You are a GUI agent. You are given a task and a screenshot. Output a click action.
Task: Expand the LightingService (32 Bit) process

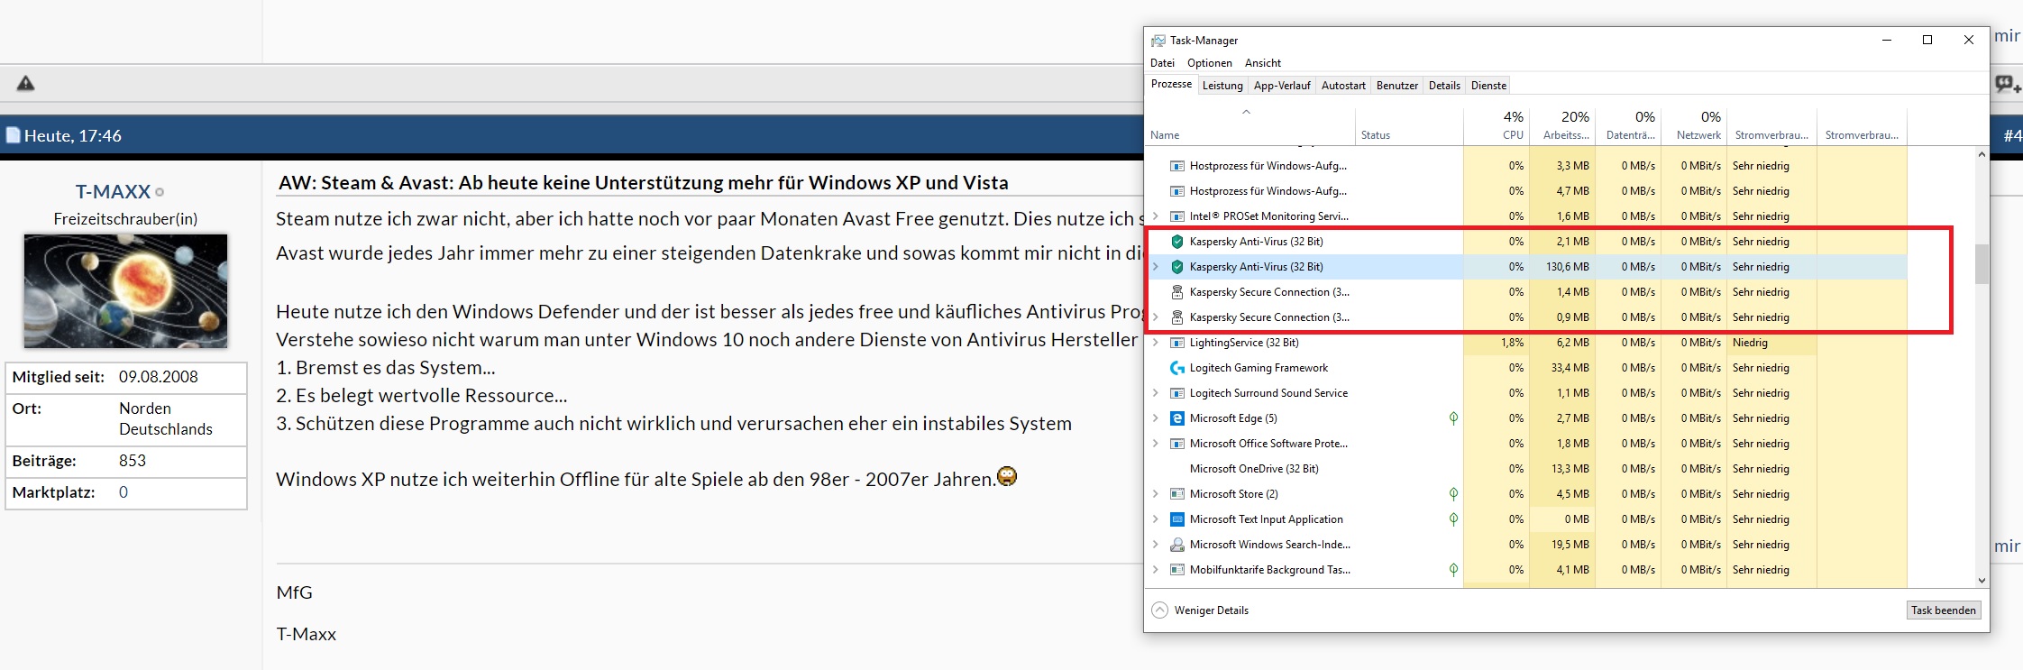[x=1156, y=343]
